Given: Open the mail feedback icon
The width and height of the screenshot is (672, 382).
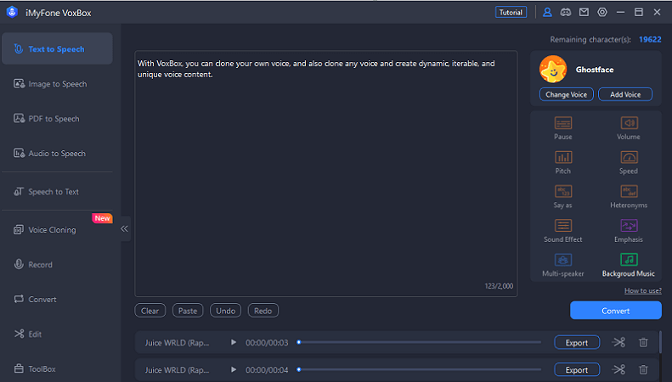Looking at the screenshot, I should tap(584, 13).
